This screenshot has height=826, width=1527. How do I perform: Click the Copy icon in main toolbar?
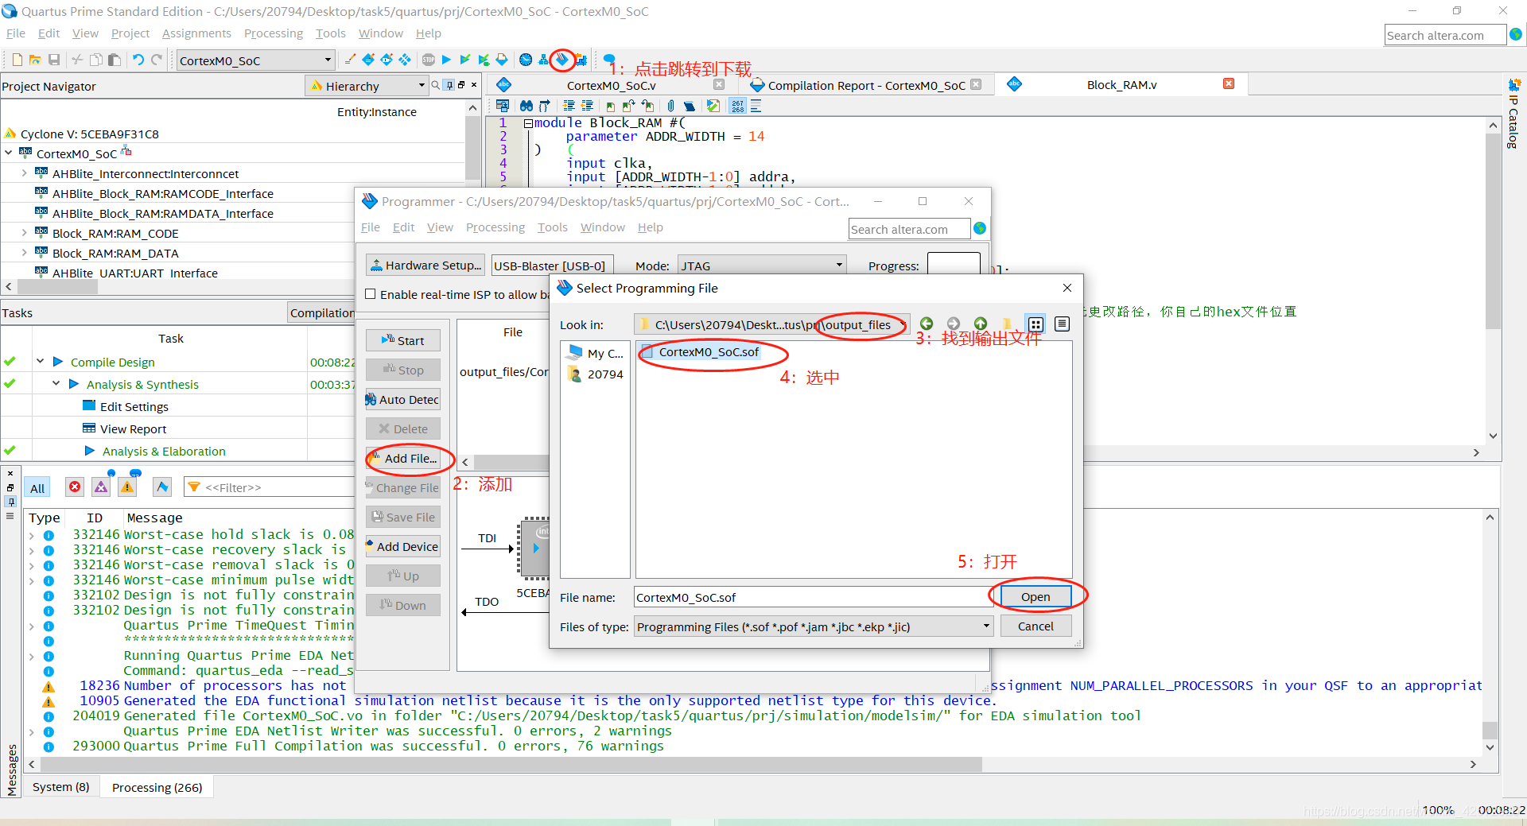[x=96, y=60]
